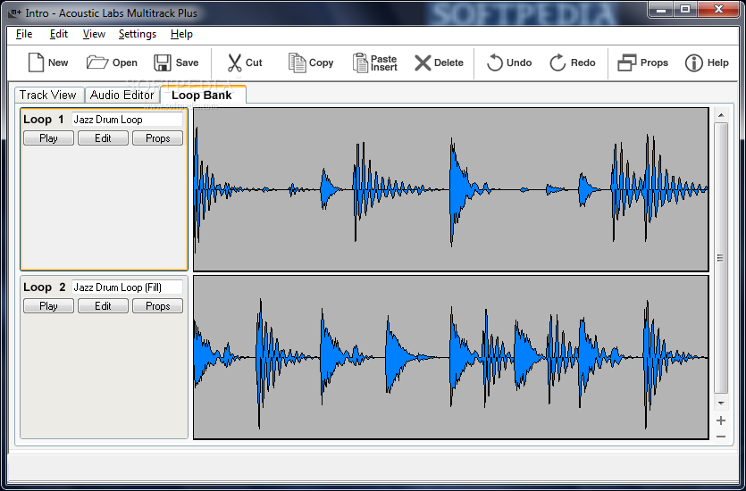The width and height of the screenshot is (746, 491).
Task: Click Paste Insert clipboard icon
Action: click(360, 62)
